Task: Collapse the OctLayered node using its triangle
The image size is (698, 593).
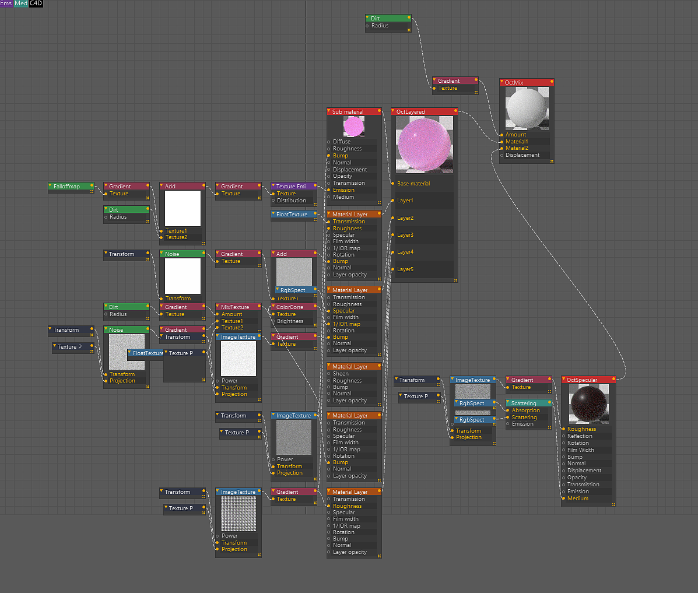Action: 393,111
